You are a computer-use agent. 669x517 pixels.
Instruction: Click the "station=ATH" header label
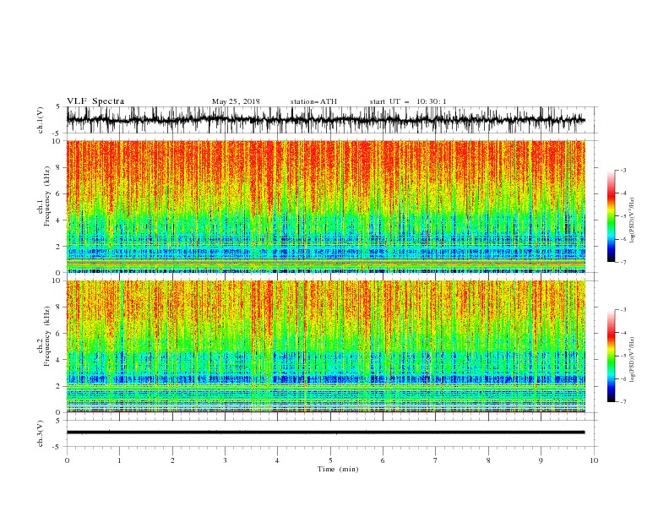pyautogui.click(x=313, y=101)
